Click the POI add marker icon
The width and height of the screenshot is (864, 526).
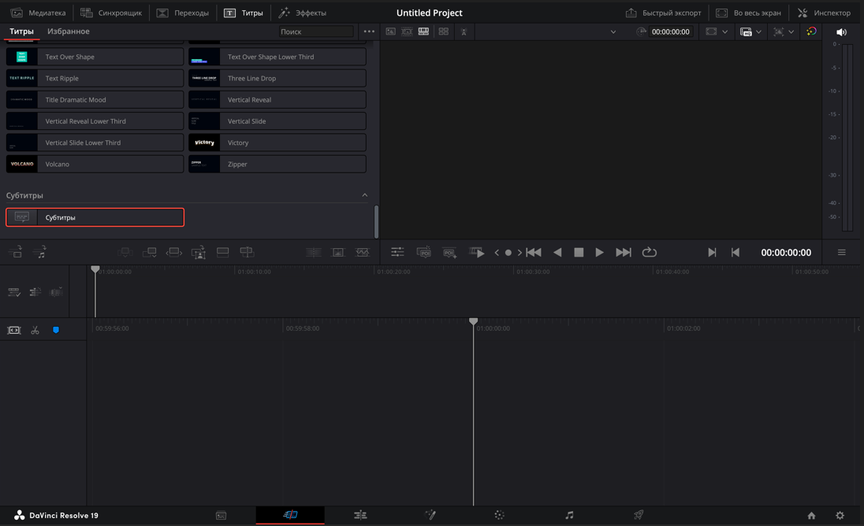(450, 252)
